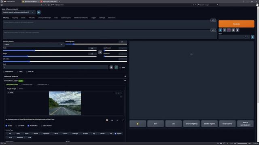Viewport: 259px width, 145px height.
Task: Click the Width slider handle
Action: click(34, 51)
